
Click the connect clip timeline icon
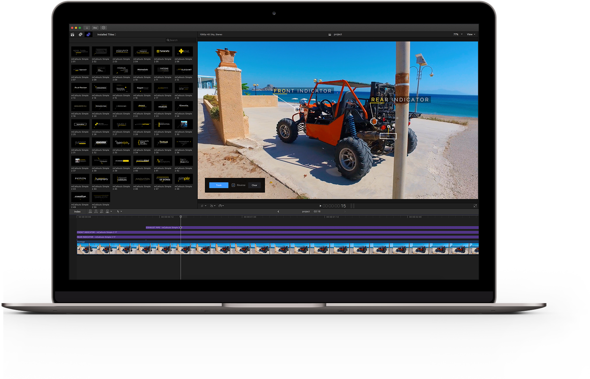[90, 211]
